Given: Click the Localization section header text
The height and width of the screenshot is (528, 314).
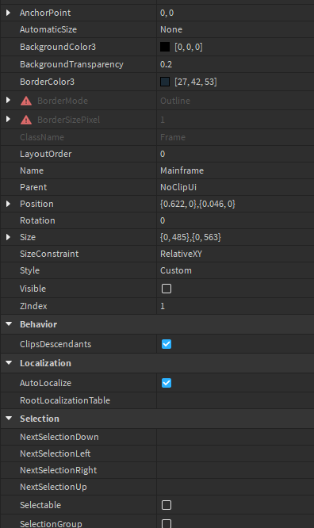Looking at the screenshot, I should [45, 363].
